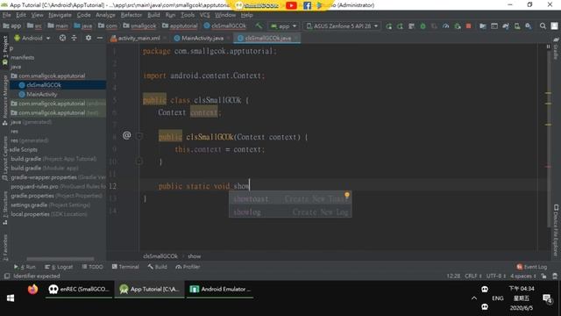This screenshot has width=561, height=316.
Task: Click the Search Everywhere magnifier icon
Action: (x=543, y=26)
